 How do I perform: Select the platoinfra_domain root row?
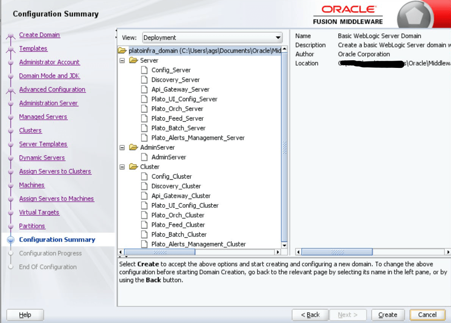tap(205, 51)
